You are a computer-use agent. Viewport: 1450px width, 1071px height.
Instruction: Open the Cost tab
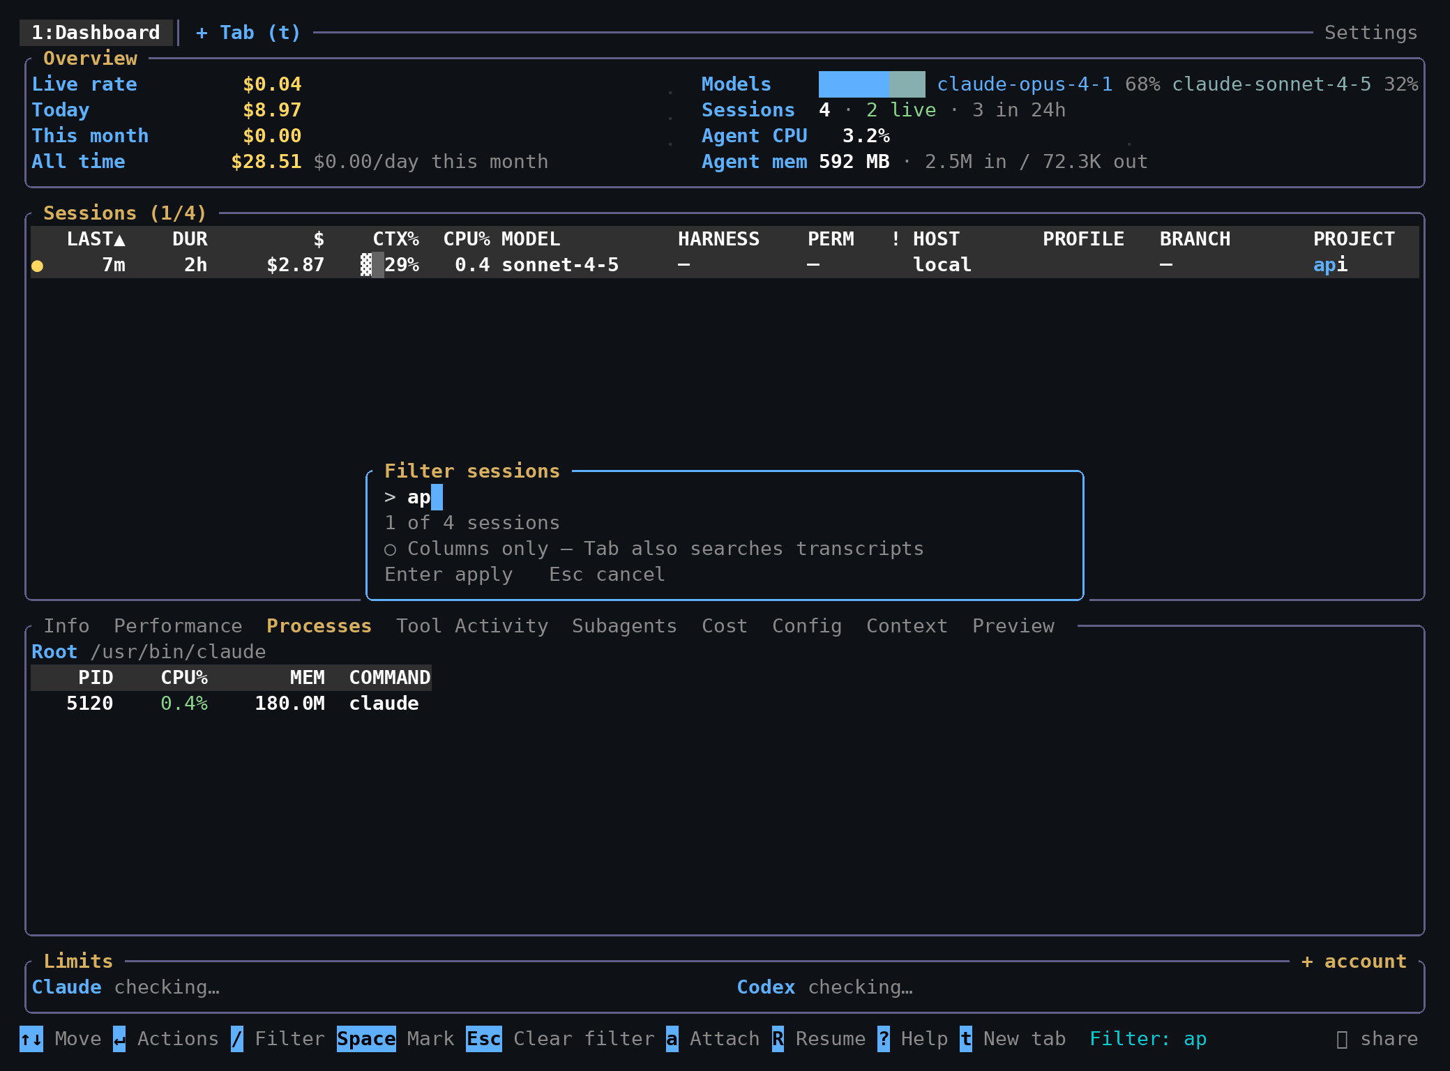pos(725,626)
